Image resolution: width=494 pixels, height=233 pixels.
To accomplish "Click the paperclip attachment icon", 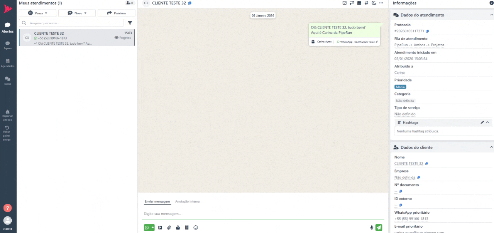I will tap(169, 228).
